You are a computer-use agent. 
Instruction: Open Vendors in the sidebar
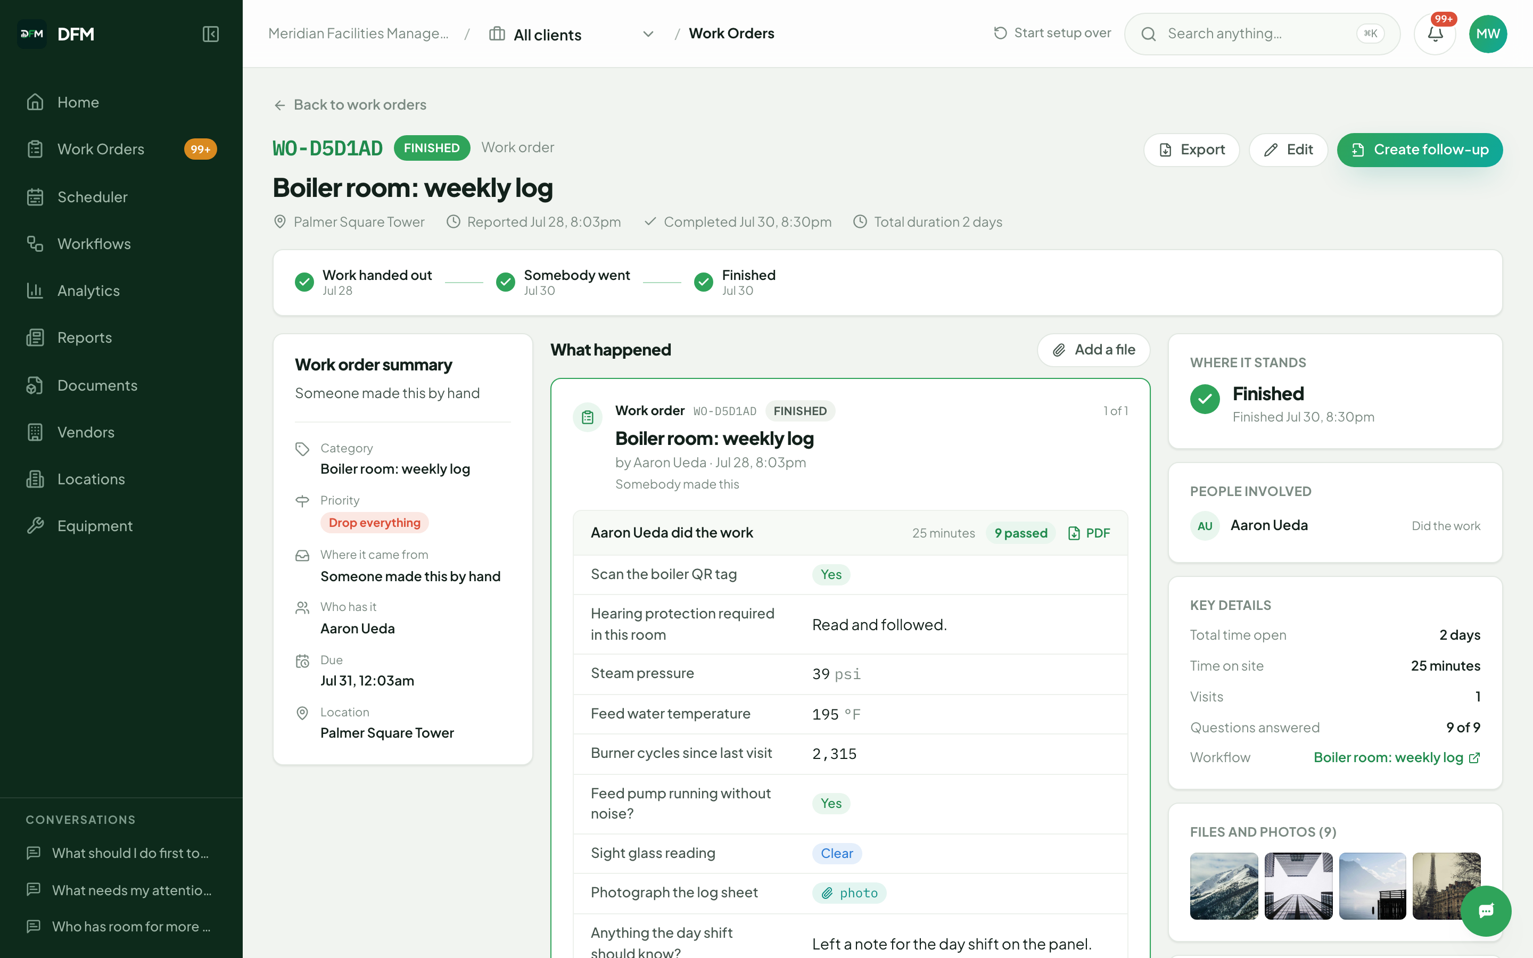(121, 432)
